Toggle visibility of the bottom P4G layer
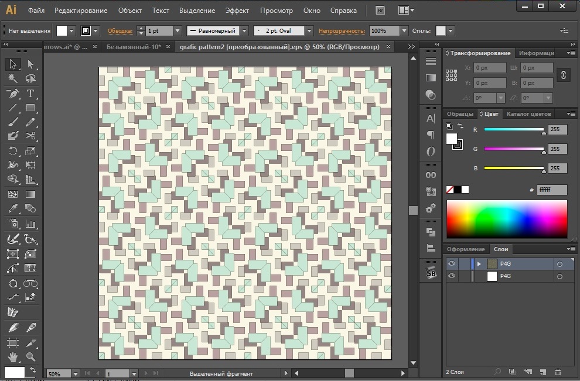The height and width of the screenshot is (381, 580). [x=452, y=276]
